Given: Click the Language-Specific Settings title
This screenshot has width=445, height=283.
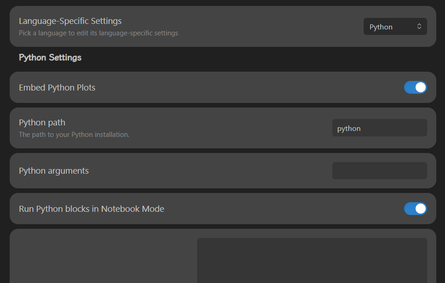Looking at the screenshot, I should point(70,21).
